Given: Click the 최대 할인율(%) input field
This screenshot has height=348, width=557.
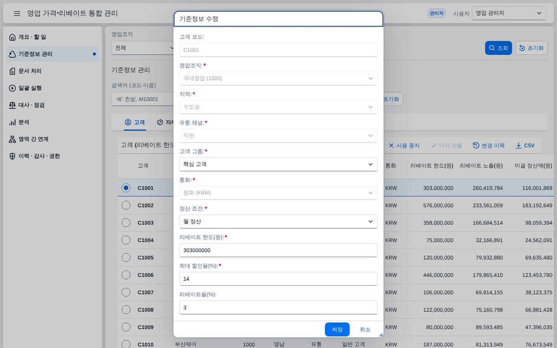Looking at the screenshot, I should pos(278,279).
